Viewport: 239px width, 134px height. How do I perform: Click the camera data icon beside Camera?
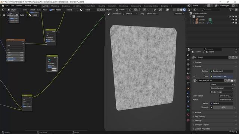(x=210, y=19)
